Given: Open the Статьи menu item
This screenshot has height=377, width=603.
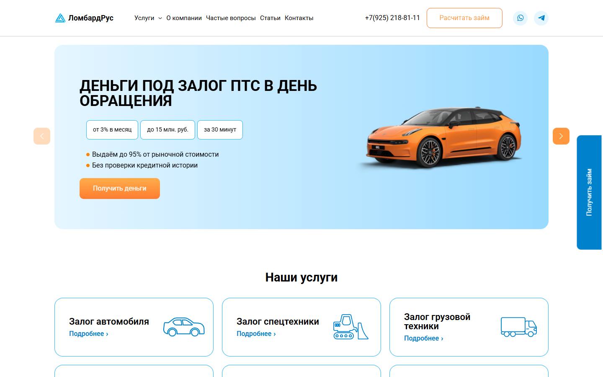Looking at the screenshot, I should [270, 18].
